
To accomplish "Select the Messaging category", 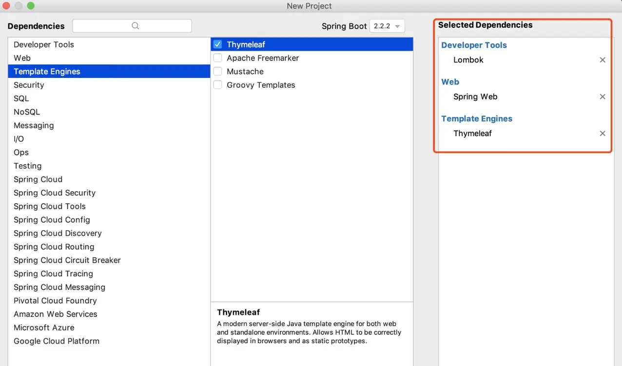I will (x=109, y=125).
